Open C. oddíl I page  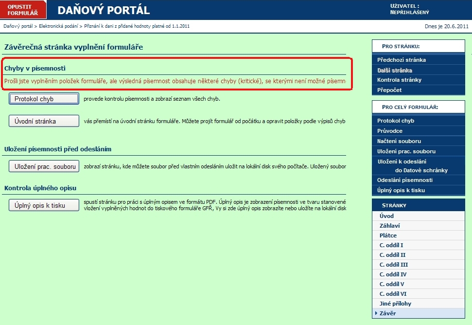(x=419, y=245)
